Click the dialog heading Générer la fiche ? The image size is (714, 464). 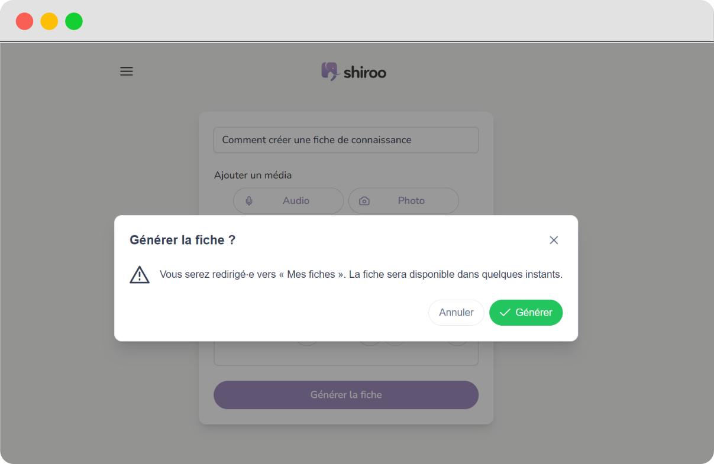(183, 240)
